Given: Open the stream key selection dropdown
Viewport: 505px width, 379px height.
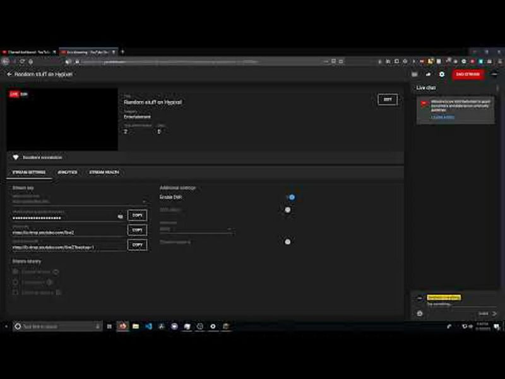Looking at the screenshot, I should pyautogui.click(x=80, y=201).
